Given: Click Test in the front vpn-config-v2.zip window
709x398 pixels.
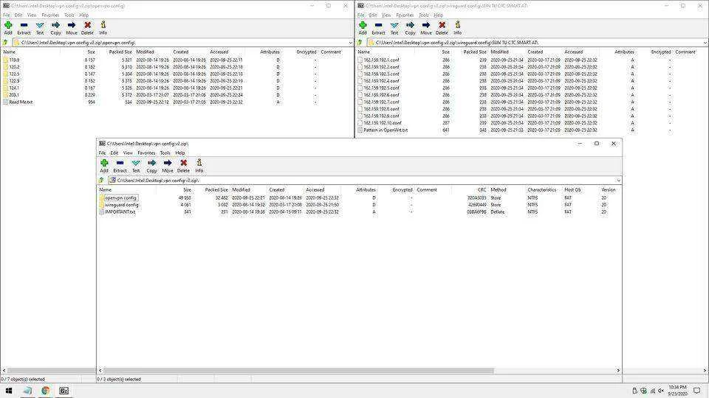Looking at the screenshot, I should click(x=136, y=166).
